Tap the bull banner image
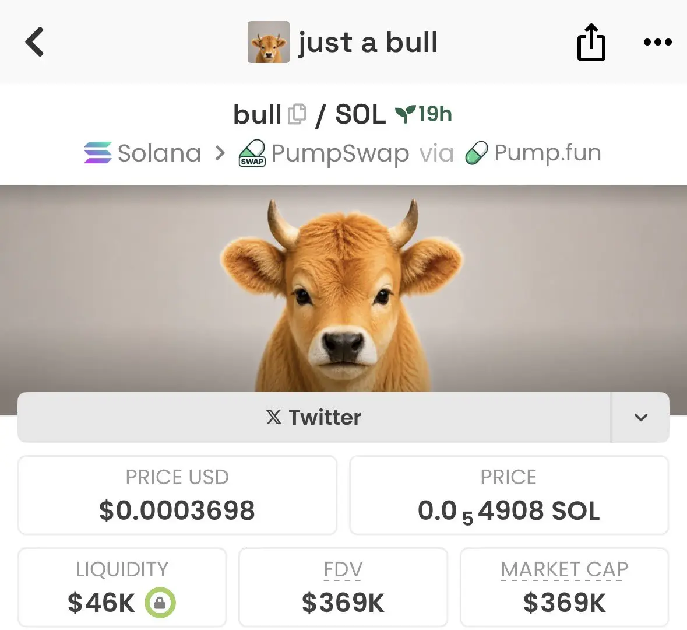 (344, 289)
